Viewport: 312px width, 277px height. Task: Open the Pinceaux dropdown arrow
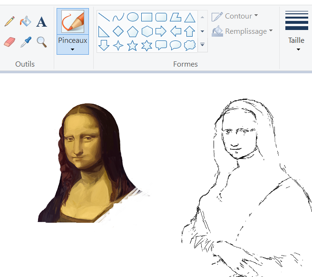[73, 49]
